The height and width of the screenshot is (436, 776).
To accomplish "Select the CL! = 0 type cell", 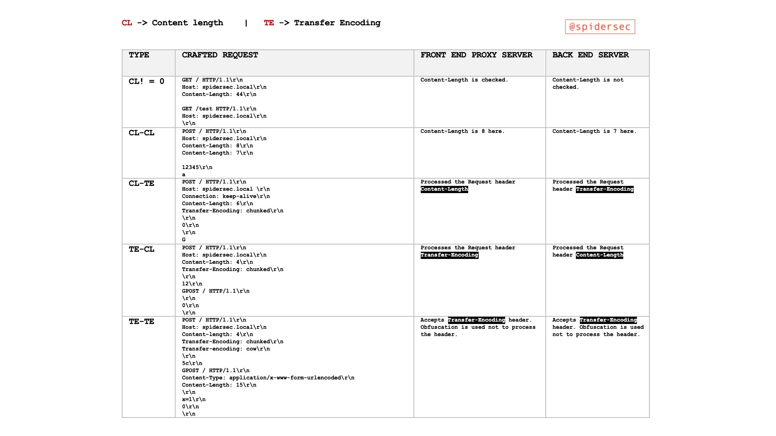I will click(146, 81).
